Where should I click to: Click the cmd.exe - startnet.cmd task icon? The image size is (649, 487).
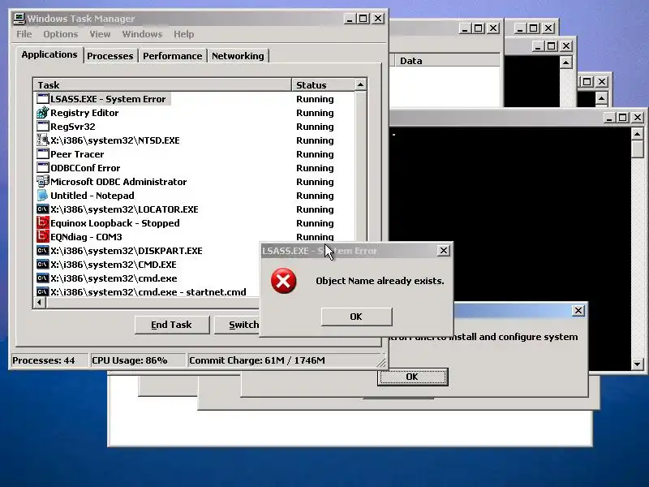[43, 292]
